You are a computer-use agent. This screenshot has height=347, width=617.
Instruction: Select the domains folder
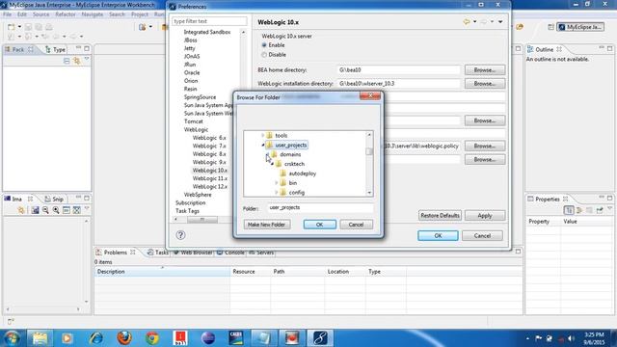(290, 154)
